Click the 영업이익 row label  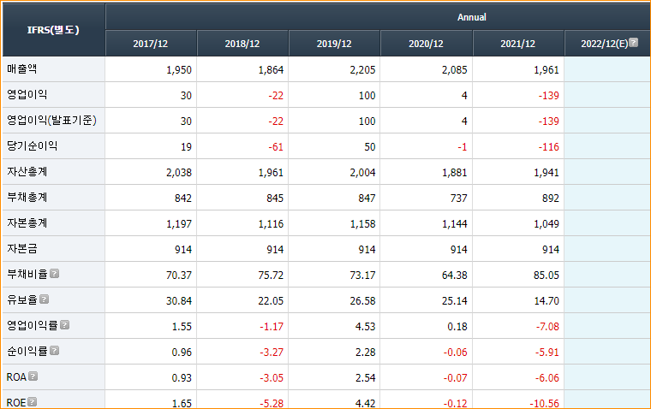(x=27, y=95)
